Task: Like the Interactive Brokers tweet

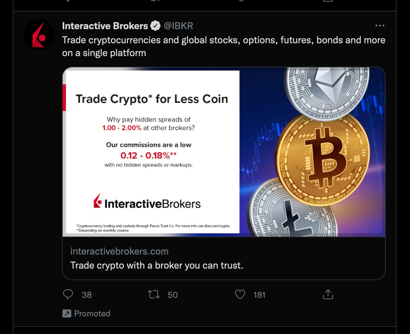Action: pyautogui.click(x=240, y=294)
